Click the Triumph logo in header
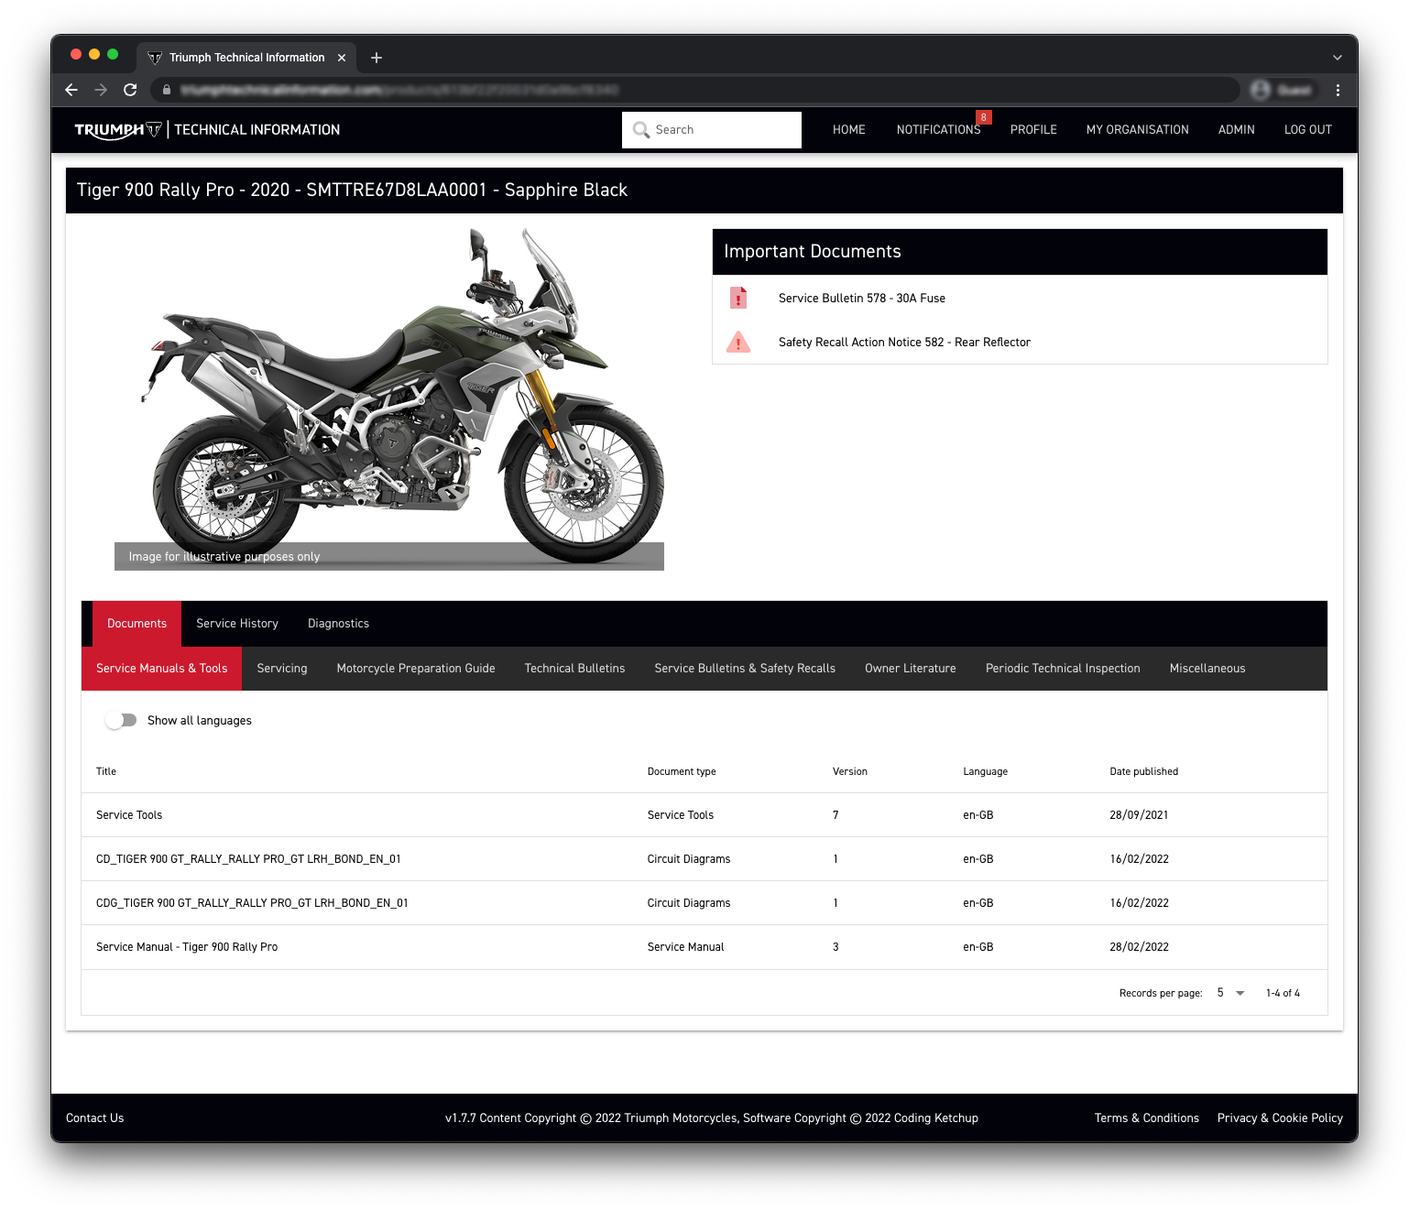Screen dimensions: 1409x1210 [118, 130]
